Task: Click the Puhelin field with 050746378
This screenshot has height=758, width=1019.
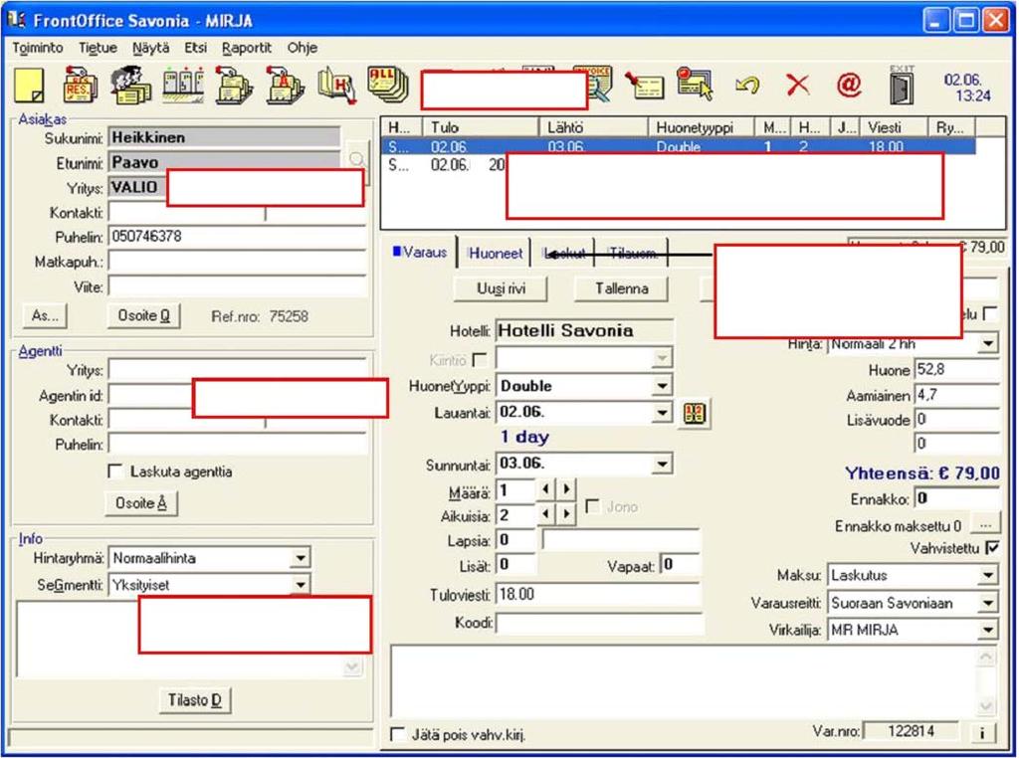Action: tap(237, 237)
